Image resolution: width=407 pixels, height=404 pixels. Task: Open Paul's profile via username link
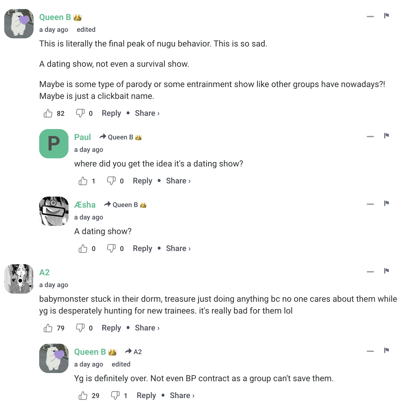(x=82, y=137)
